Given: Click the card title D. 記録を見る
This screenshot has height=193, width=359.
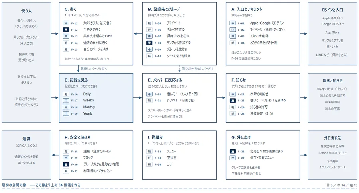Looking at the screenshot, I should (x=76, y=80).
